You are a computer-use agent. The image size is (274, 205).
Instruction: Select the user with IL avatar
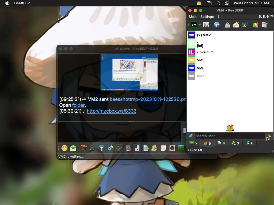(230, 52)
